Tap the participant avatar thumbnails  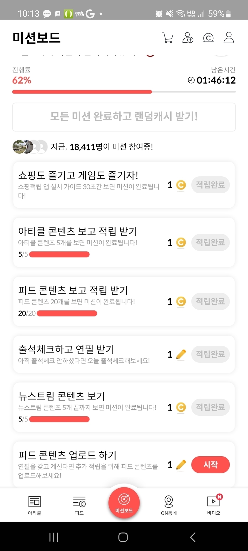[x=30, y=147]
